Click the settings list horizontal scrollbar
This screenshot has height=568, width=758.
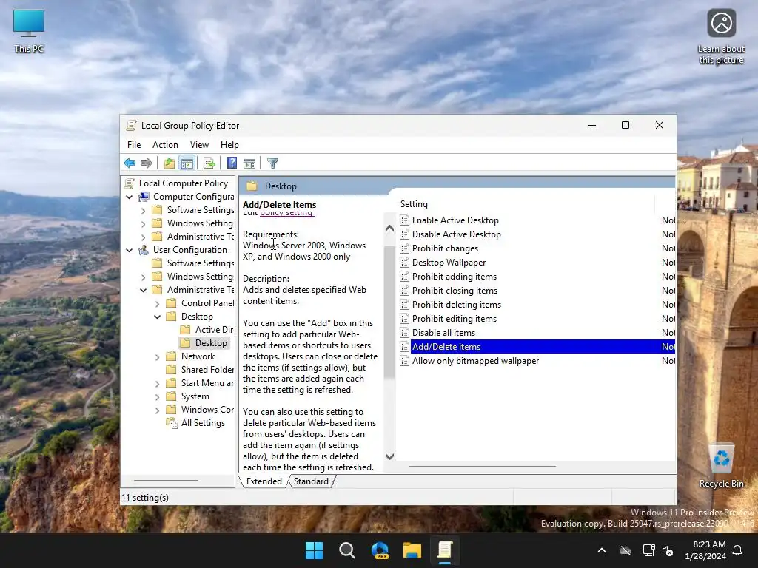tap(482, 467)
